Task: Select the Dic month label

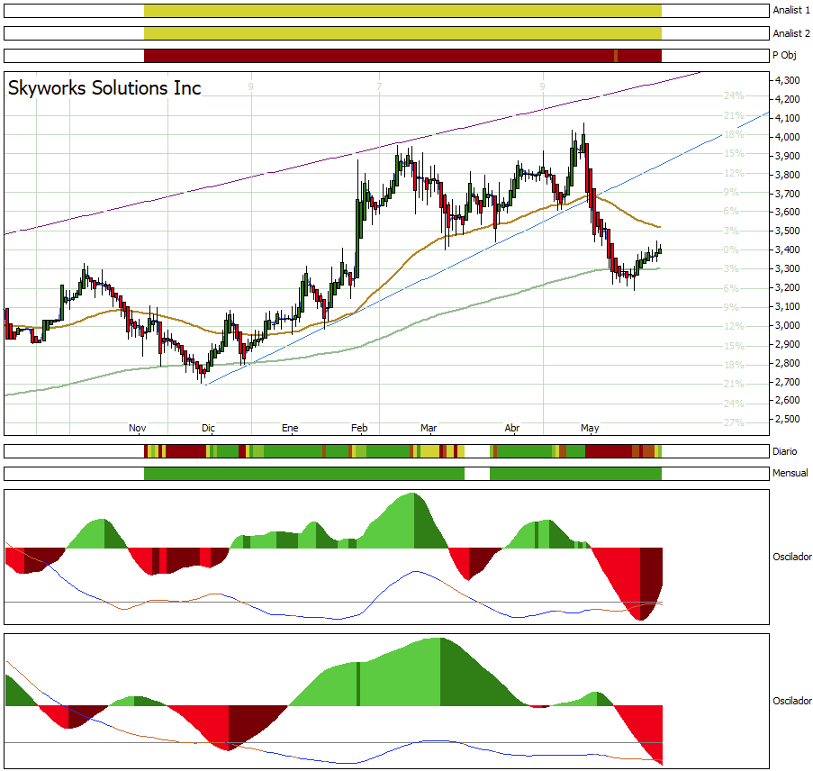Action: pos(208,428)
